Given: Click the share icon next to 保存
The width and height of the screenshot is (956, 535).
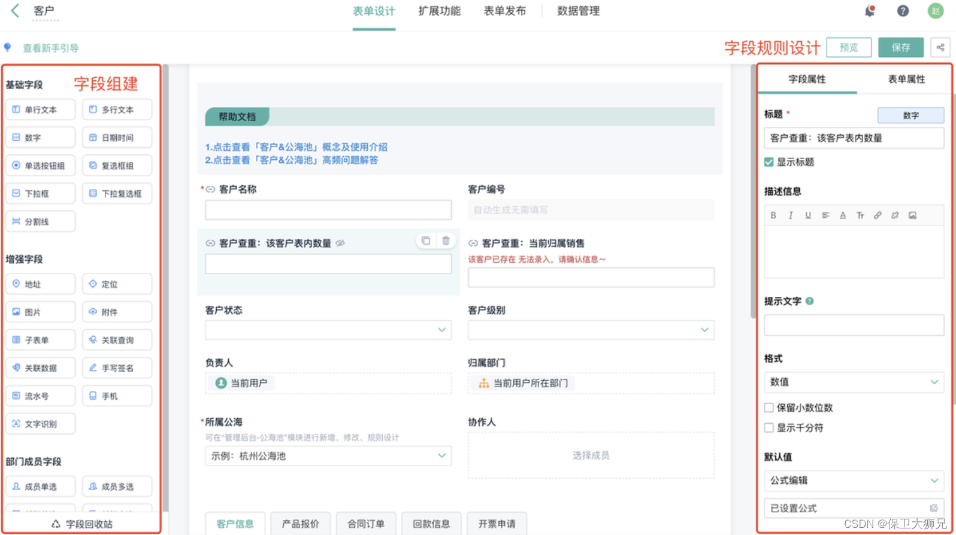Looking at the screenshot, I should (940, 47).
